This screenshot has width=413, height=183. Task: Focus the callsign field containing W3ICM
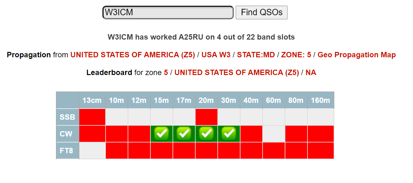tap(168, 13)
